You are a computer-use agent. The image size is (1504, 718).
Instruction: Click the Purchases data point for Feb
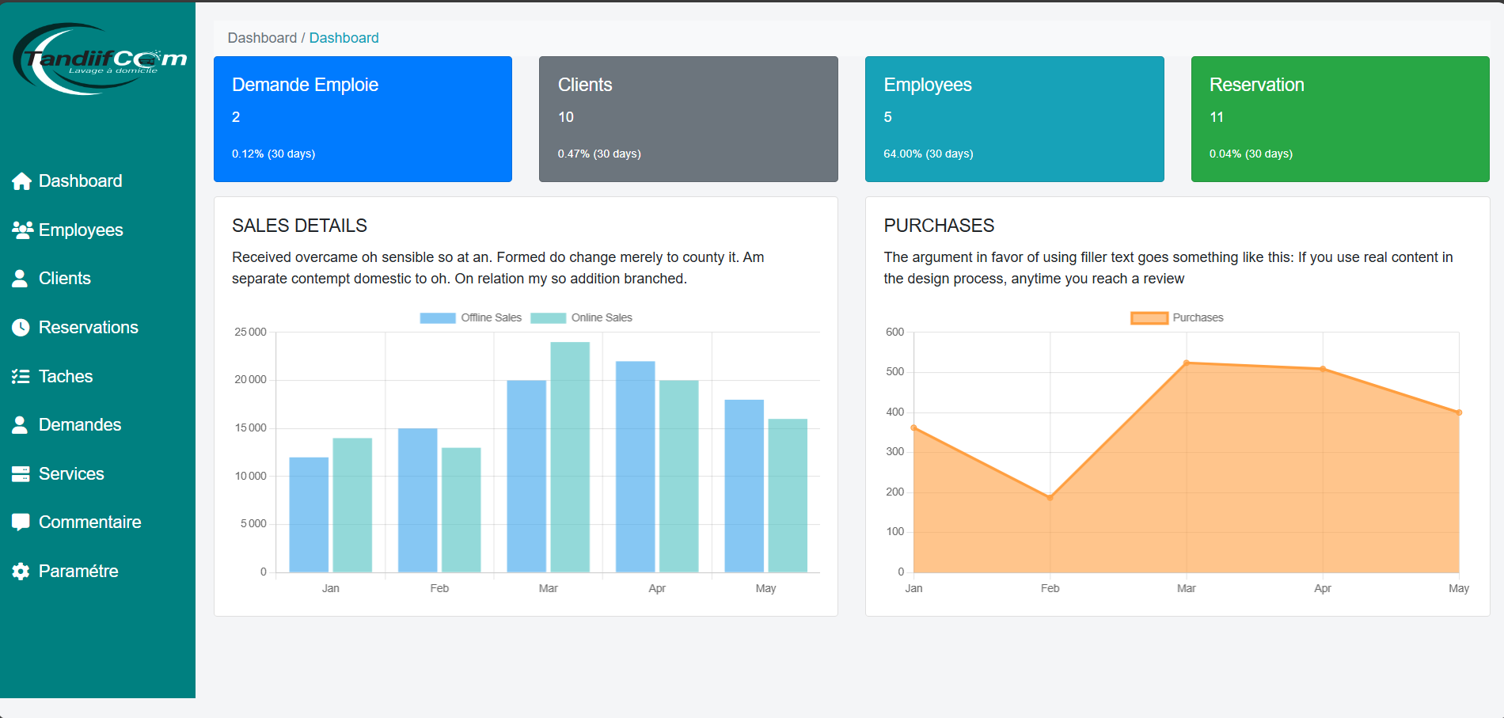[1050, 498]
